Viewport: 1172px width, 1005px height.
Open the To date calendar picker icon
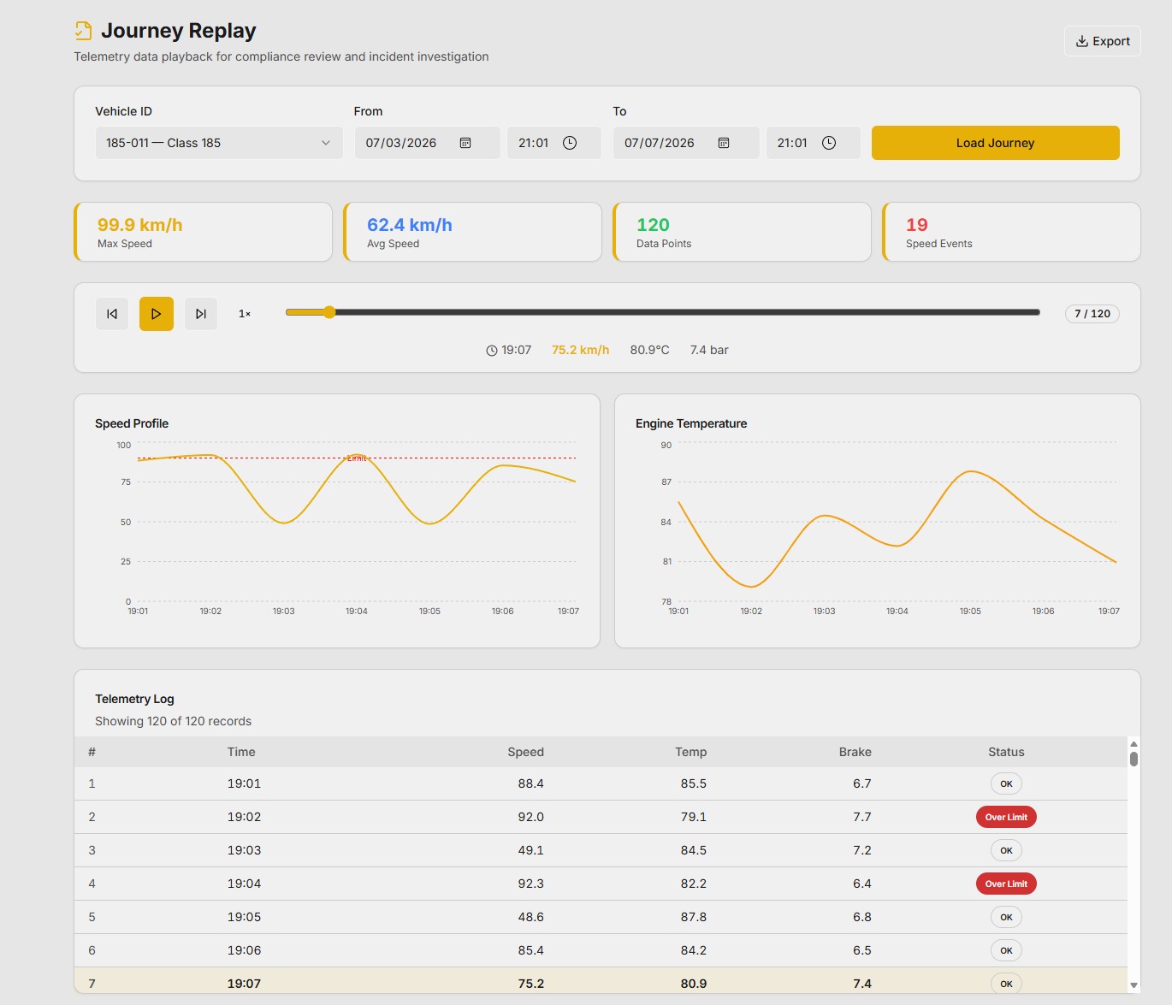click(x=724, y=143)
